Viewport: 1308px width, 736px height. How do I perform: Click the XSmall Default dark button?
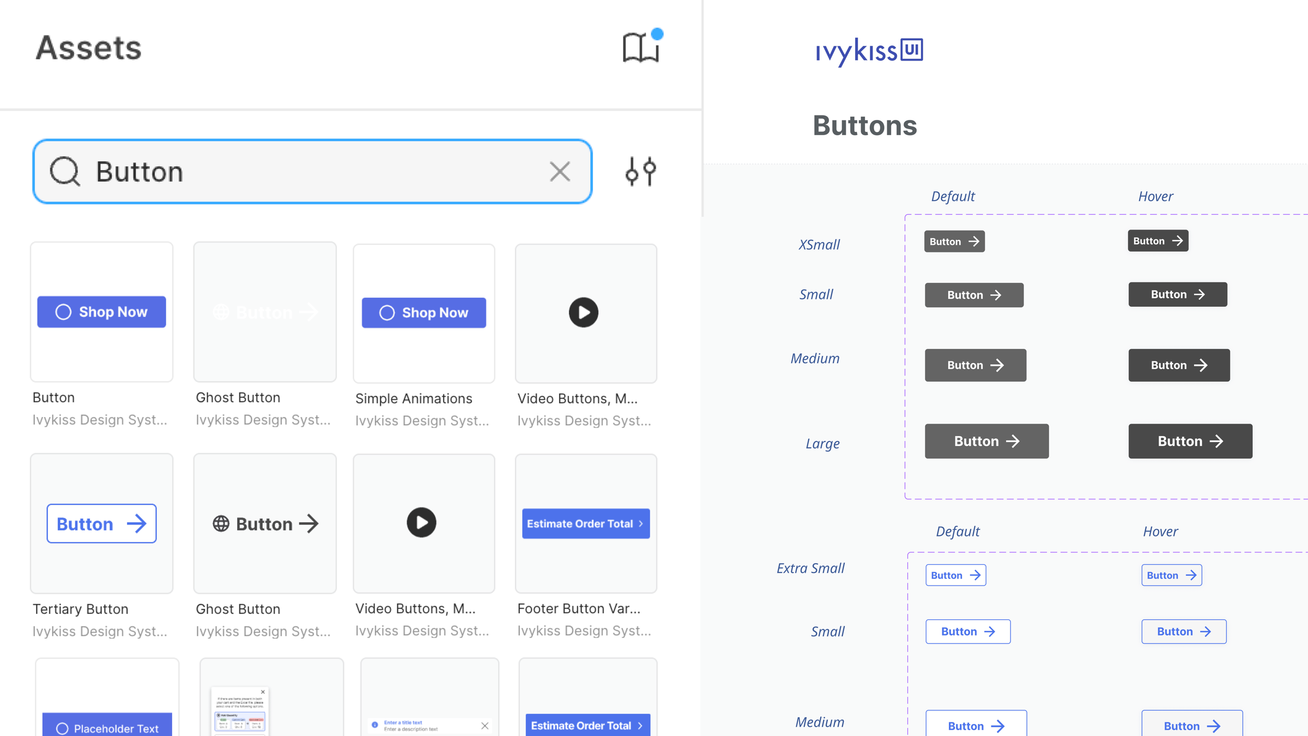click(x=954, y=242)
